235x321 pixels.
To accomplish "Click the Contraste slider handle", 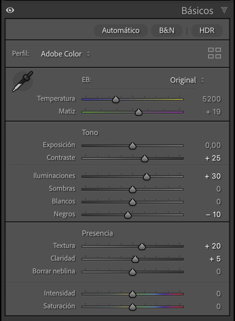I will [145, 158].
